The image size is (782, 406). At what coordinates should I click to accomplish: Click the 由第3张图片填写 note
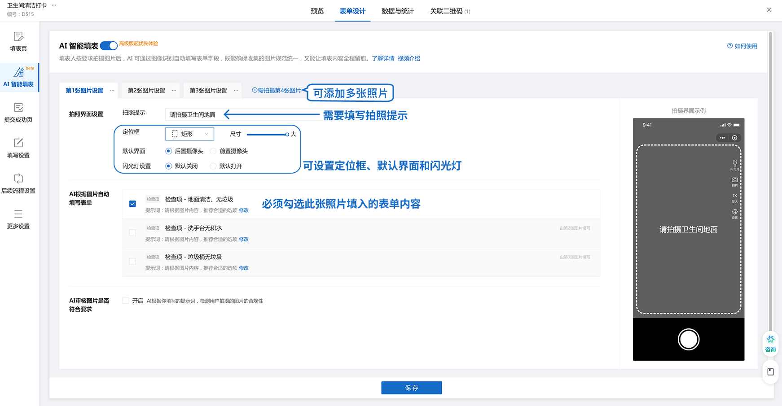[x=575, y=257]
